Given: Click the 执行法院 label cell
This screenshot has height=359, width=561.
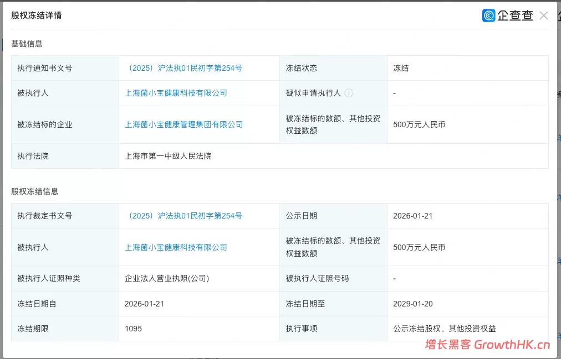Looking at the screenshot, I should (65, 156).
